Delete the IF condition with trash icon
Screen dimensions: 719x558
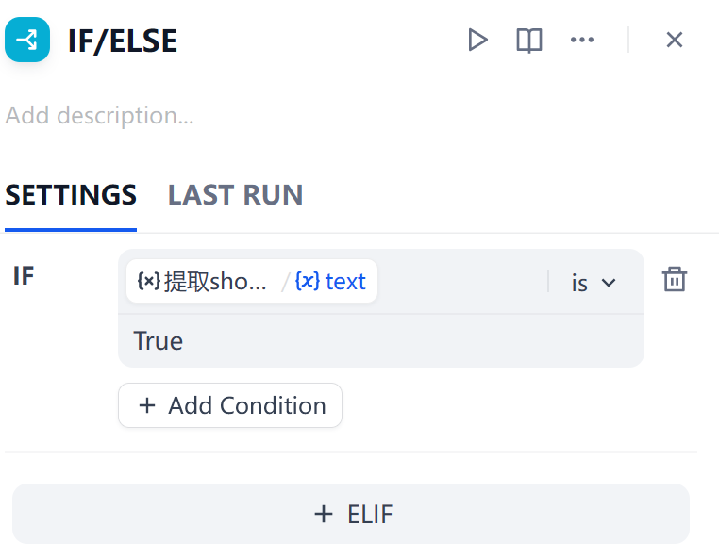(x=674, y=280)
